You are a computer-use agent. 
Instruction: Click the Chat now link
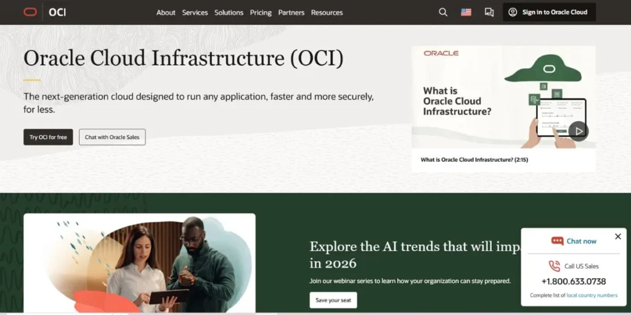click(581, 241)
